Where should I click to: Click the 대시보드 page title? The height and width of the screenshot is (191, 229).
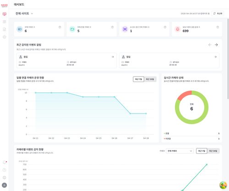pos(19,4)
